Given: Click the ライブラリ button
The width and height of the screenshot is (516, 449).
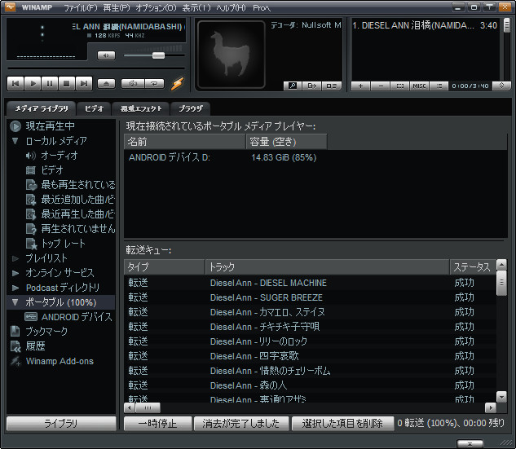Looking at the screenshot, I should [61, 424].
